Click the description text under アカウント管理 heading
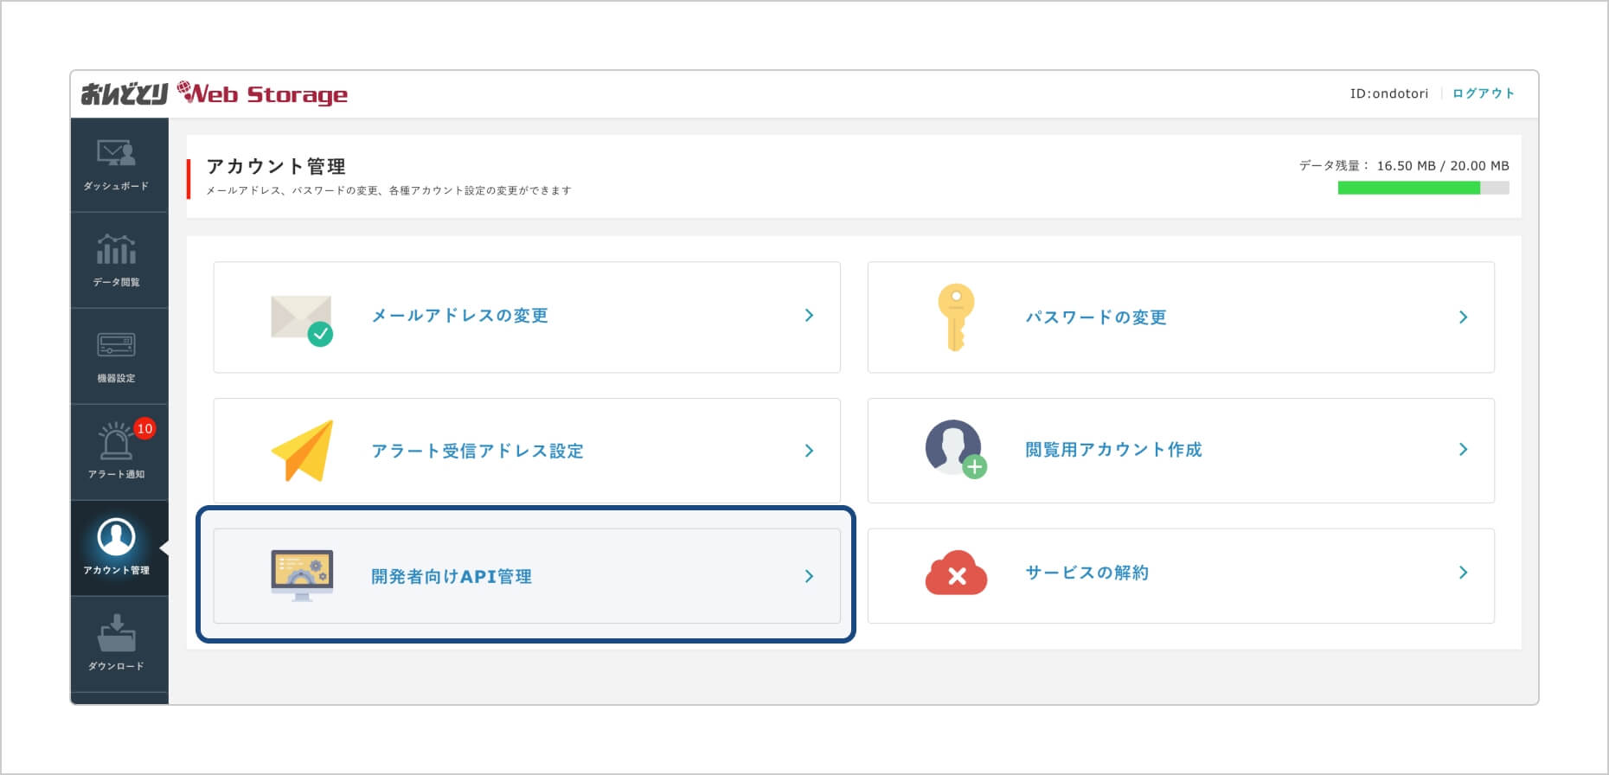Viewport: 1609px width, 775px height. (388, 190)
